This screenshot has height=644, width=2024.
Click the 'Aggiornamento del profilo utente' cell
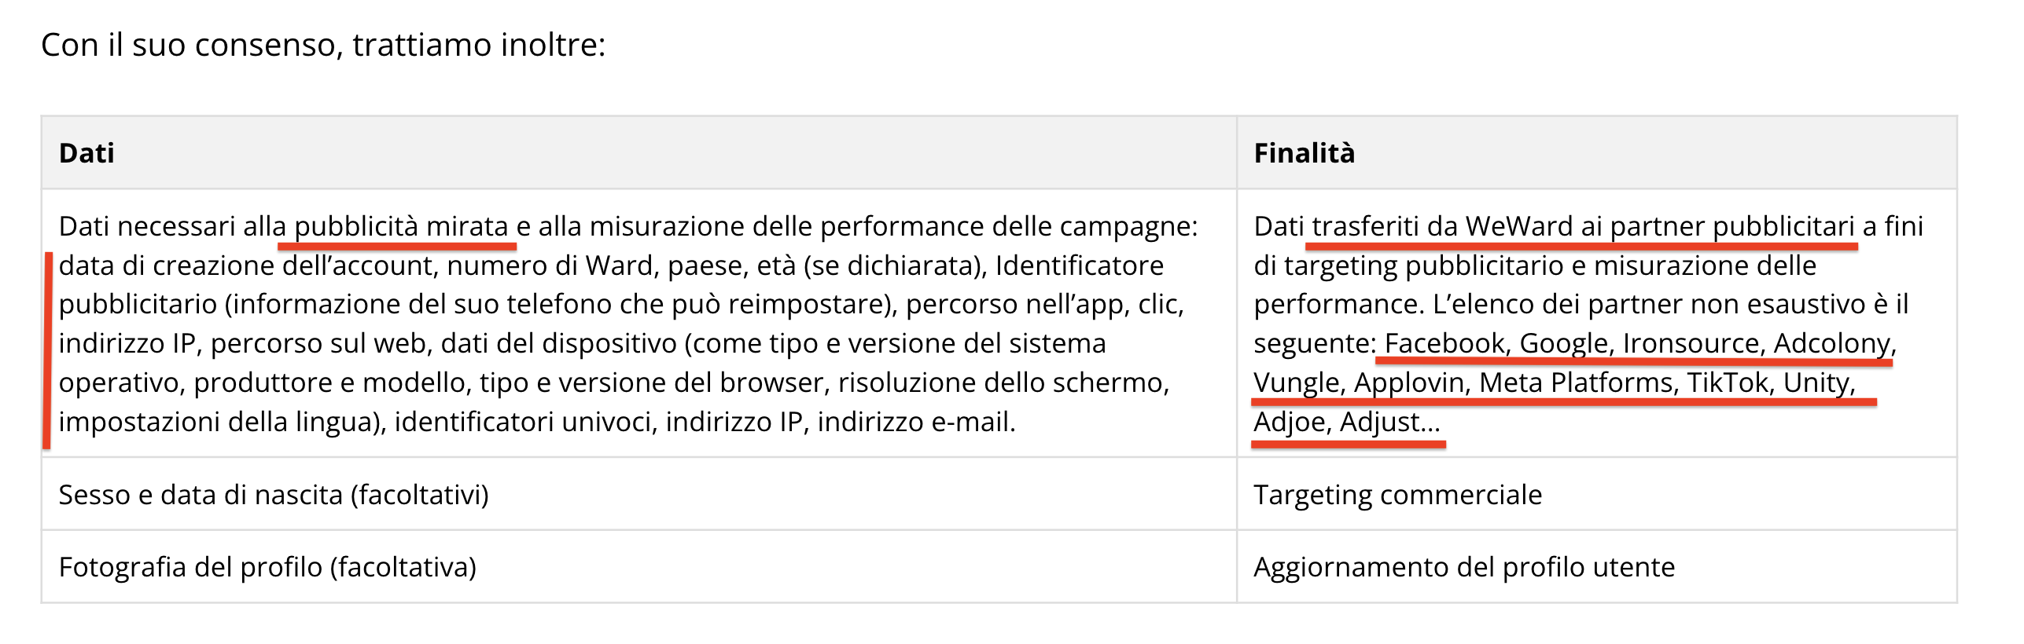pos(1463,568)
